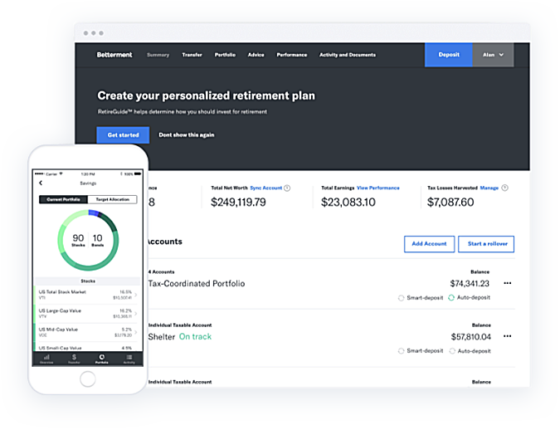Open the Advice nav item

[256, 55]
